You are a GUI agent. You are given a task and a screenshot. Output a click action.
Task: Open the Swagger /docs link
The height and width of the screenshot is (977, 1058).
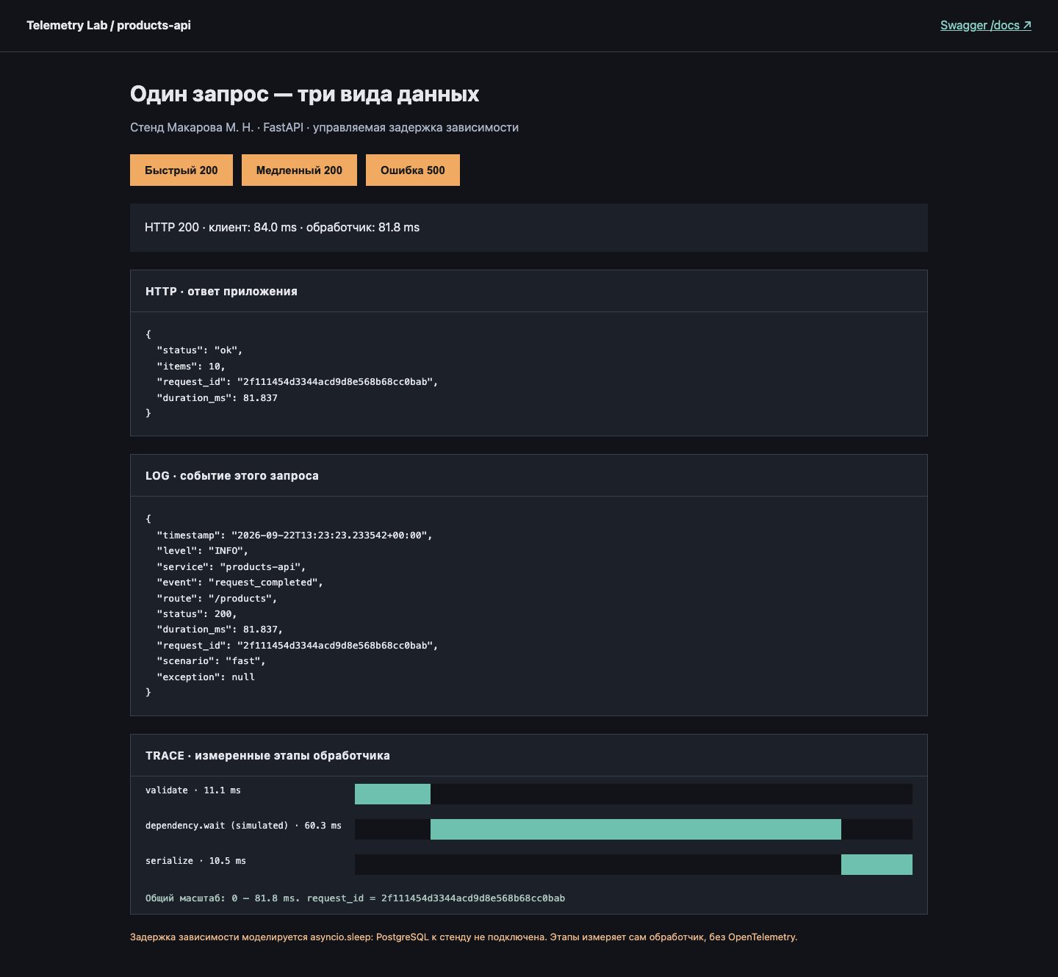pyautogui.click(x=986, y=25)
